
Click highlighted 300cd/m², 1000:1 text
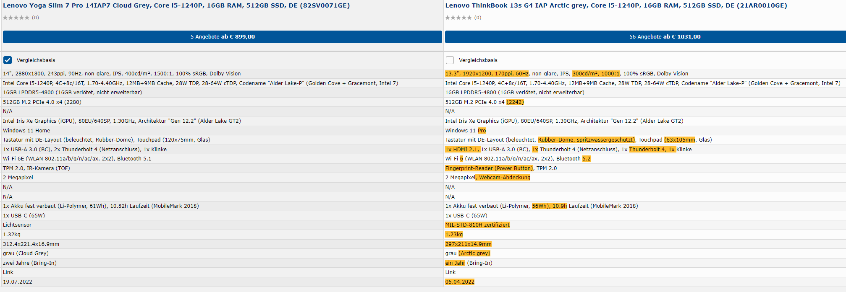[x=596, y=74]
